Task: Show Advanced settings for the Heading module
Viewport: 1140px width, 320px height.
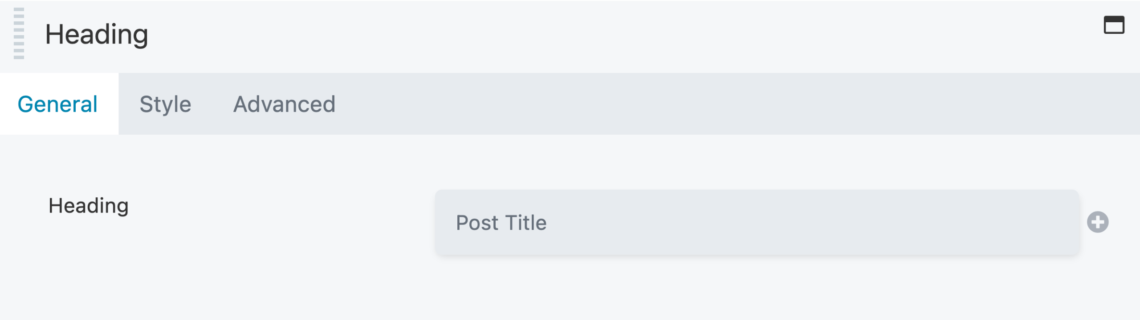Action: click(x=284, y=104)
